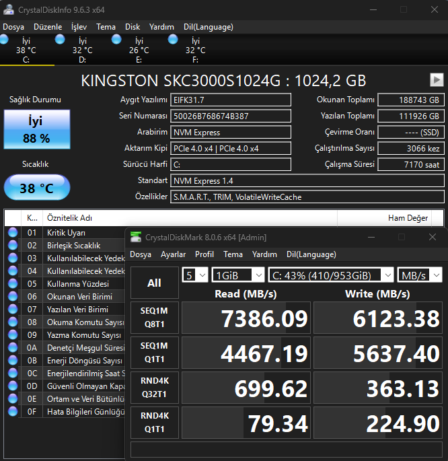Click the All benchmark button
Screen dimensions: 448x461
[155, 283]
